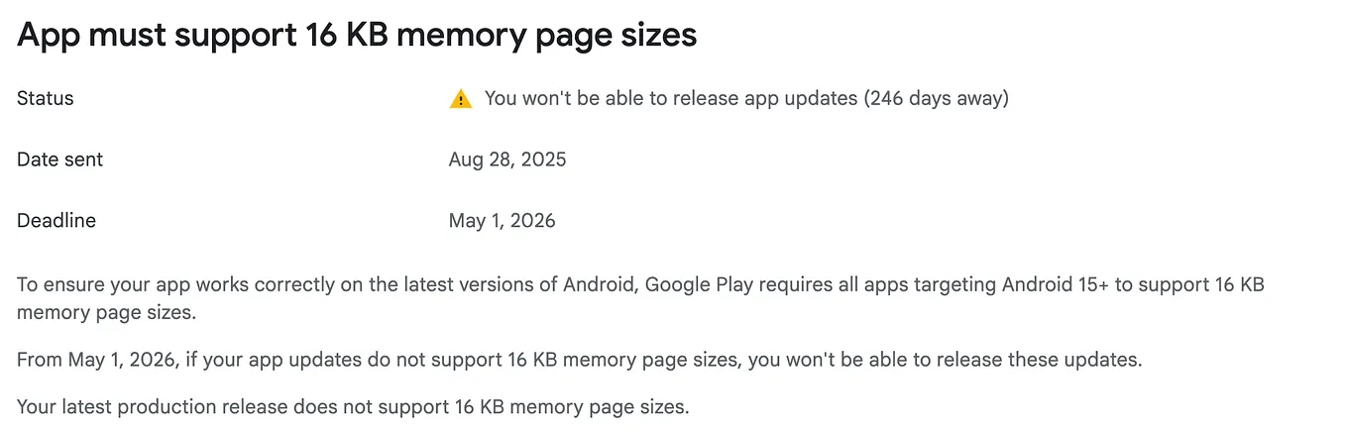
Task: Click the 'Aug 28, 2025' date value
Action: 507,160
